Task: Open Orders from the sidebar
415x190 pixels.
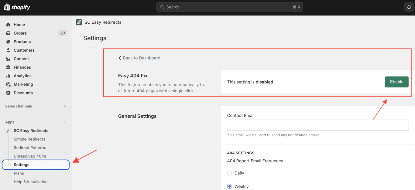Action: click(9, 33)
